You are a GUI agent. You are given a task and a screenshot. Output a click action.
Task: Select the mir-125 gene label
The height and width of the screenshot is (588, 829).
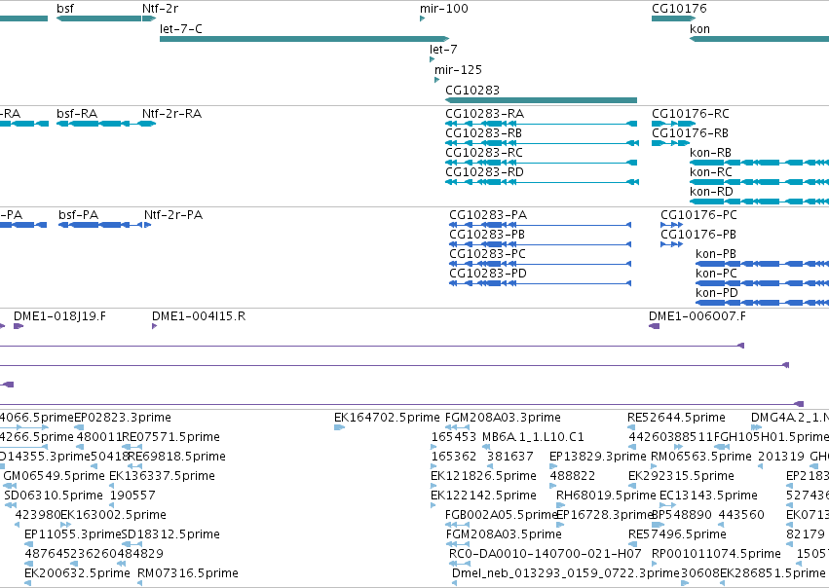point(458,70)
